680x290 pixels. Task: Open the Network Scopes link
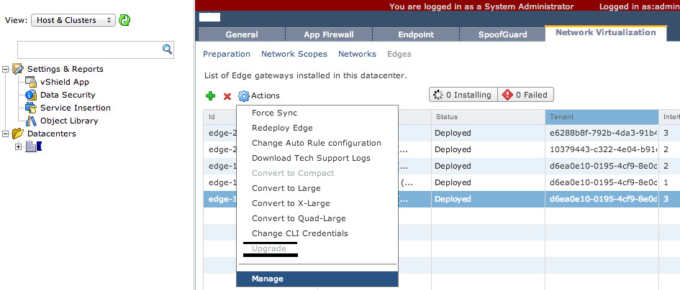pos(294,54)
